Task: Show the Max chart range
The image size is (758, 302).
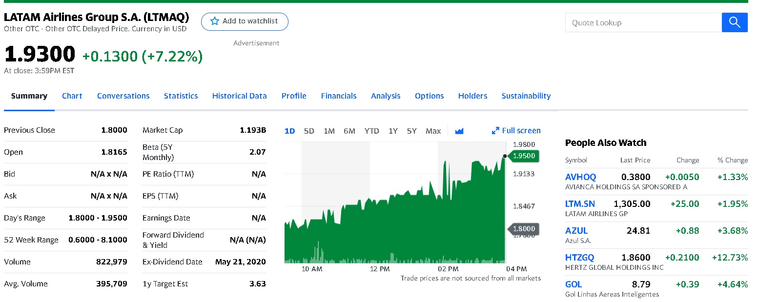Action: point(433,131)
